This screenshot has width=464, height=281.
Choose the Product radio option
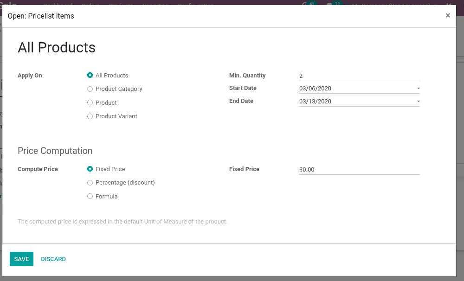(90, 102)
